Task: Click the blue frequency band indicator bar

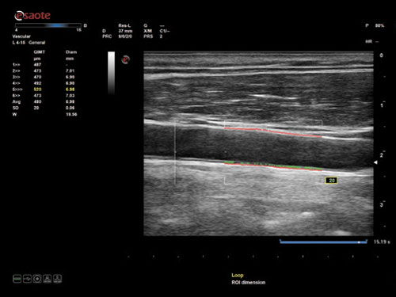Action: (x=57, y=25)
